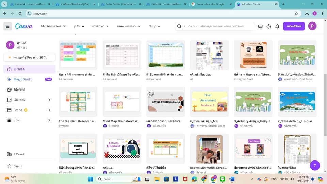Open the new tab plus button
The height and width of the screenshot is (184, 327).
point(283,4)
